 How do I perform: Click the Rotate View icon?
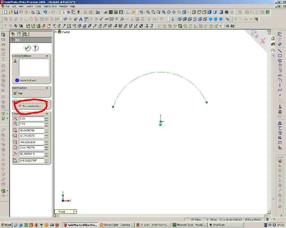(x=169, y=12)
